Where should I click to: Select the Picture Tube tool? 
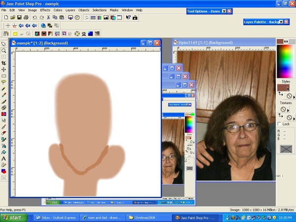tap(3, 140)
